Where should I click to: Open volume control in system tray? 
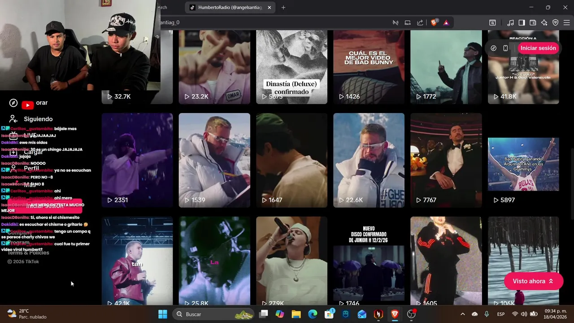pos(525,314)
